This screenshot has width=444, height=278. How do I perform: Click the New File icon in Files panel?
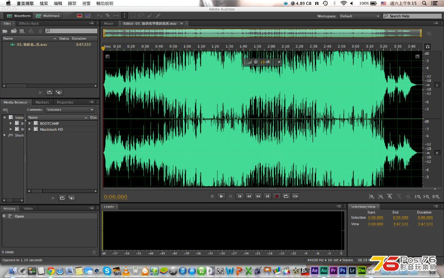click(x=22, y=31)
